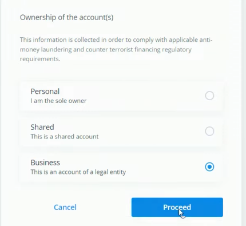Image resolution: width=246 pixels, height=226 pixels.
Task: Click the anti-money laundering notice paragraph
Action: 116,49
